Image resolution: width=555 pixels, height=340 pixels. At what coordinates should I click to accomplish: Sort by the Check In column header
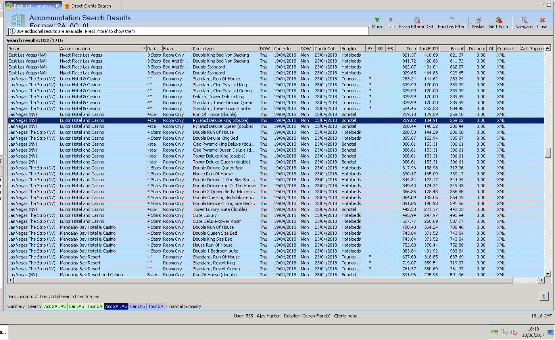tap(286, 49)
